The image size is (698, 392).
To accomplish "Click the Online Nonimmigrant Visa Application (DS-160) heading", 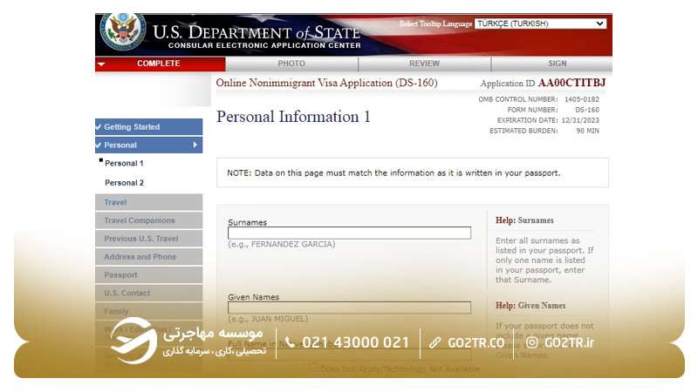I will pos(326,83).
